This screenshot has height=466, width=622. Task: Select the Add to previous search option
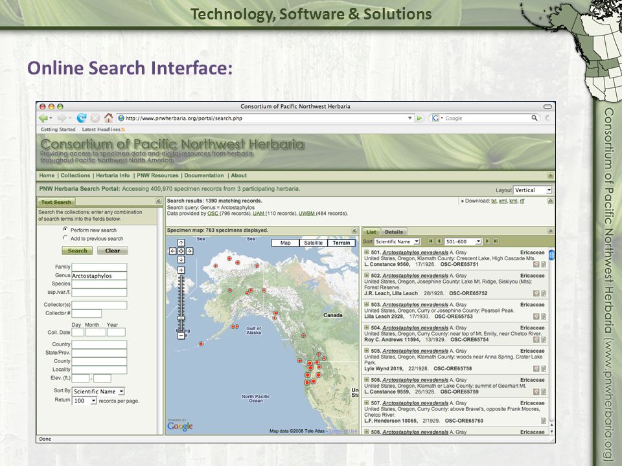click(65, 238)
